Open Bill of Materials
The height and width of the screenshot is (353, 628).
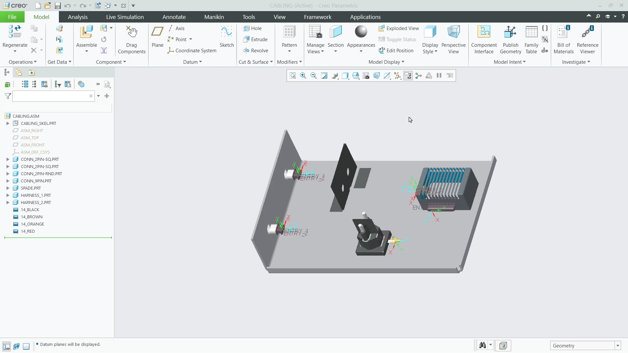click(x=564, y=40)
